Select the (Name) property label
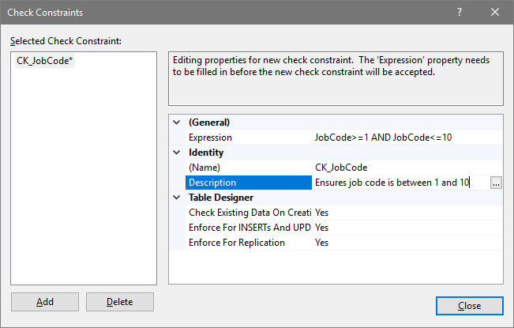This screenshot has height=328, width=514. pyautogui.click(x=204, y=168)
